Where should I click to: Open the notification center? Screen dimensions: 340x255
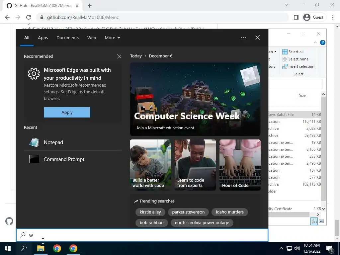click(330, 248)
